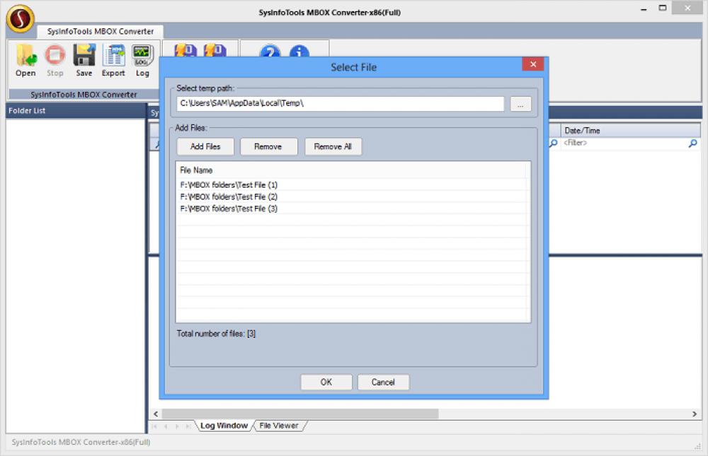Screen dimensions: 708x456
Task: Cancel the Select File dialog
Action: pos(383,382)
